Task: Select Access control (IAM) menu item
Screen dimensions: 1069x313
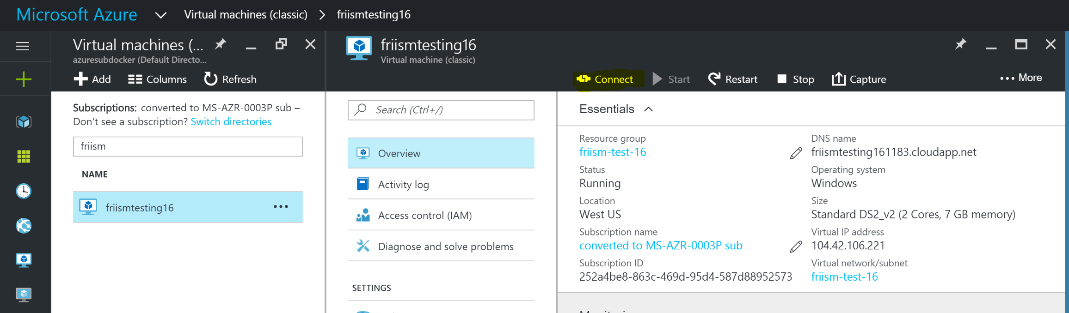Action: [x=424, y=216]
